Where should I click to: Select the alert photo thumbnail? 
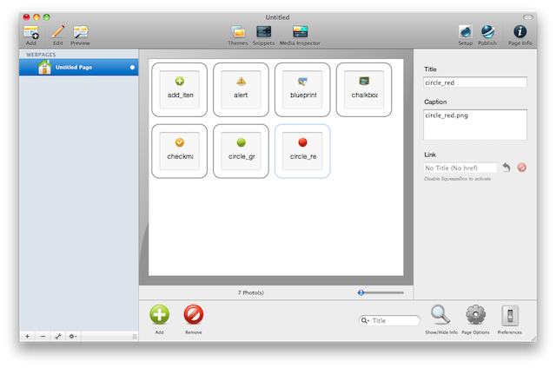[242, 89]
